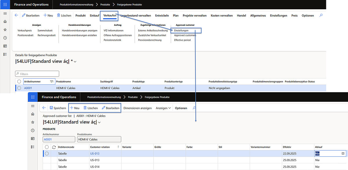Expand the Standard view selector in lower window
Image resolution: width=348 pixels, height=170 pixels.
[99, 122]
